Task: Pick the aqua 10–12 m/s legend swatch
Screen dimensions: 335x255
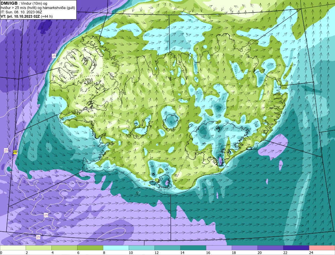Action: pyautogui.click(x=142, y=248)
